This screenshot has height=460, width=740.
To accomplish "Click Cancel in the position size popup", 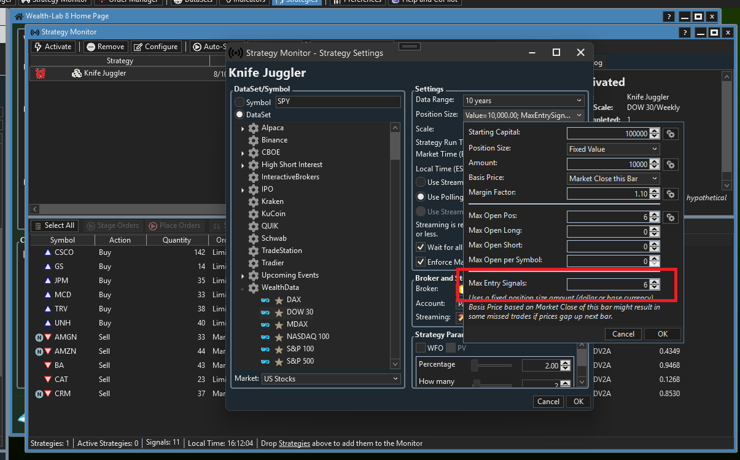I will click(x=623, y=334).
